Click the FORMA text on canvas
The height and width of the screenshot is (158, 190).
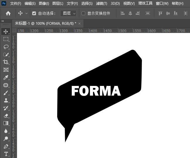coord(96,91)
